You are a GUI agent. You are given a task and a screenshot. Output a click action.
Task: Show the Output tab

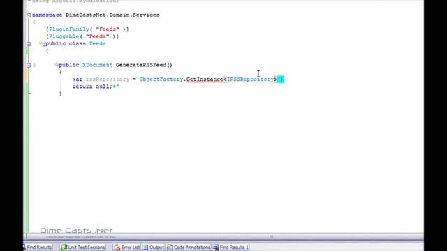tap(154, 248)
